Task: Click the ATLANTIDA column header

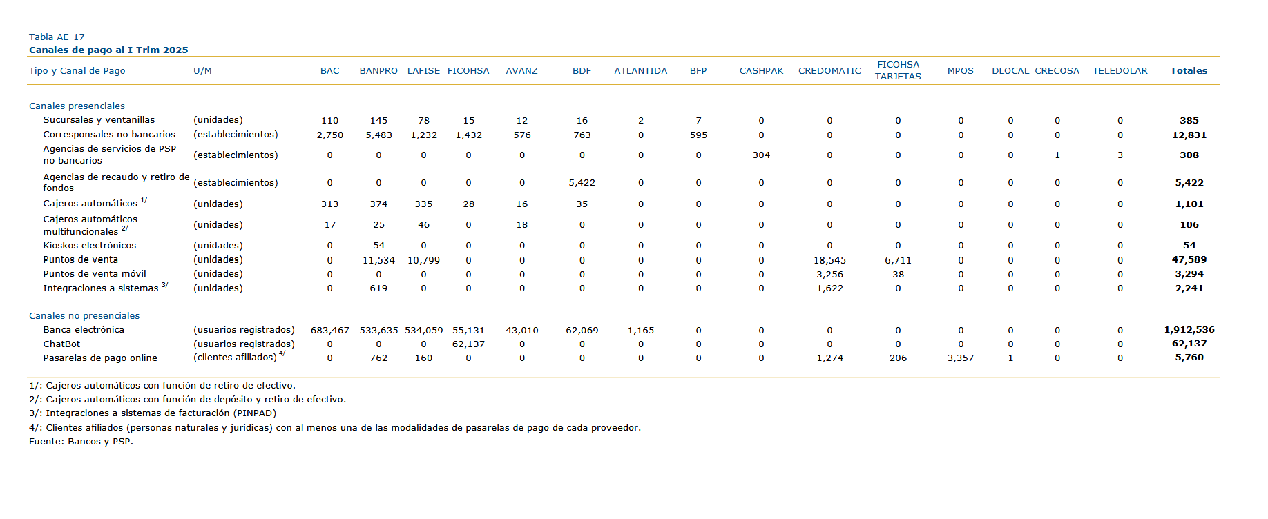Action: coord(641,71)
